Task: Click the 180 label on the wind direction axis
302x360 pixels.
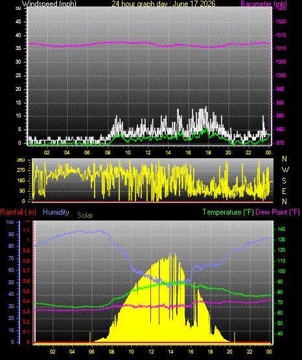Action: pyautogui.click(x=21, y=181)
